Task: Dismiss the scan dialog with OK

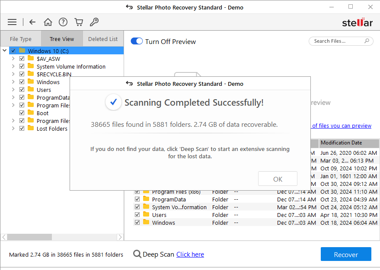Action: [x=277, y=178]
